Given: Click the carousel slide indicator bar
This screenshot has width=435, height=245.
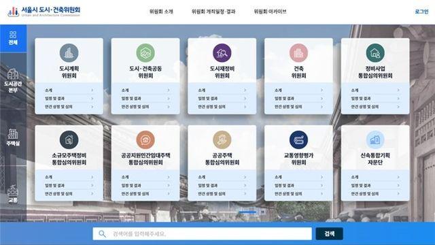Looking at the screenshot, I should (x=247, y=212).
